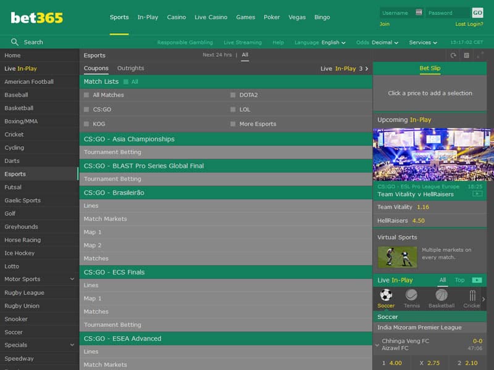494x370 pixels.
Task: Click the Lost Login? link
Action: click(469, 24)
